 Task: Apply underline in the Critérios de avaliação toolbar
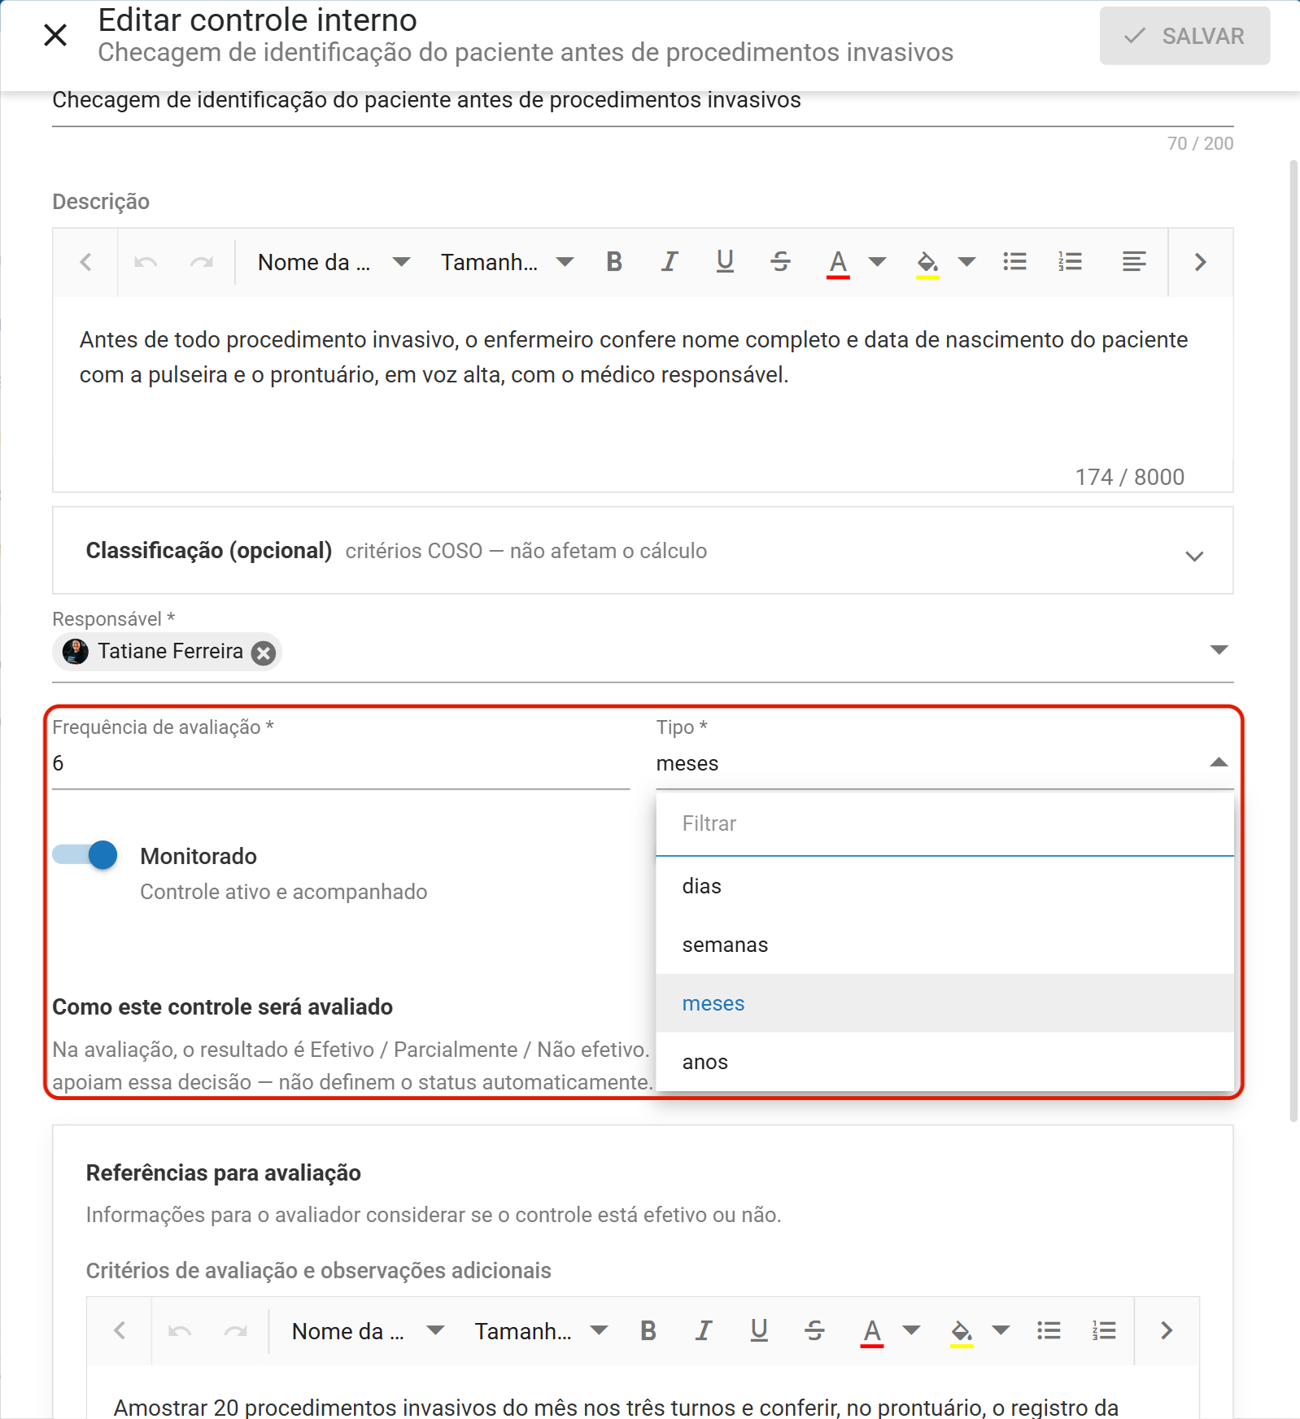pos(759,1331)
